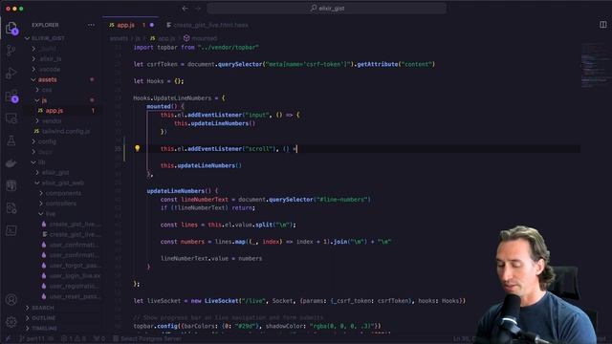The height and width of the screenshot is (344, 612).
Task: Click the split editor layout icon
Action: 603,25
